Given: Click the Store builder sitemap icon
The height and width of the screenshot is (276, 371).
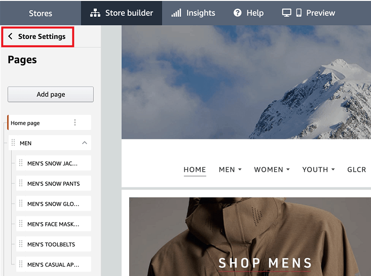Looking at the screenshot, I should pos(95,13).
